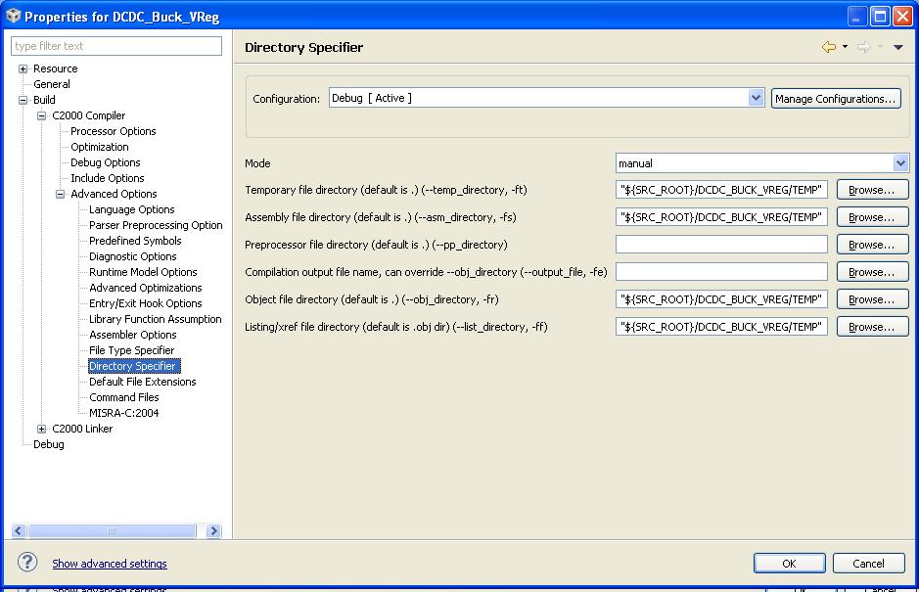This screenshot has height=592, width=919.
Task: Collapse the Build tree node
Action: pyautogui.click(x=23, y=100)
